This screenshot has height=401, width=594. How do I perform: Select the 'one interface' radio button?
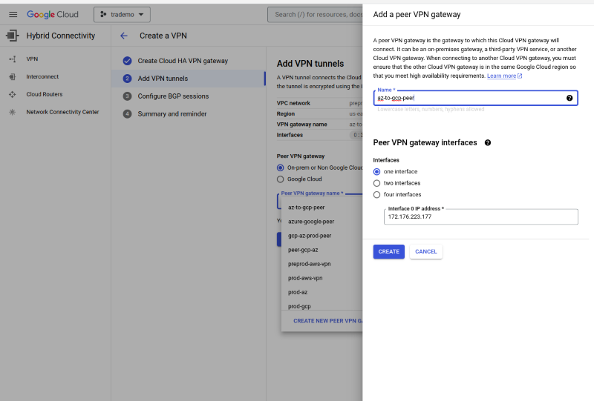(x=377, y=171)
